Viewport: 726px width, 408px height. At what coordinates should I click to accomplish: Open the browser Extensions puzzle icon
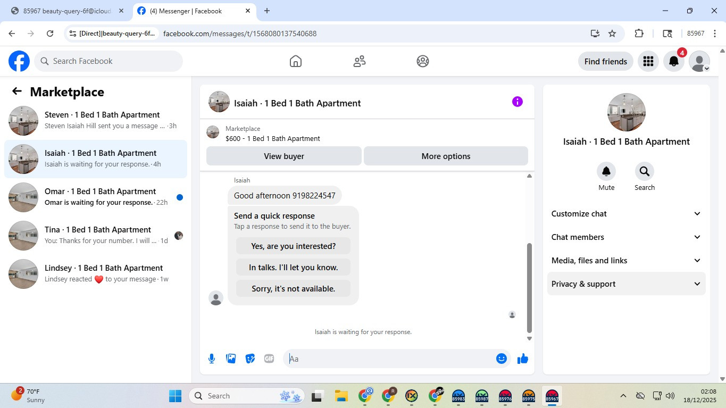click(639, 34)
